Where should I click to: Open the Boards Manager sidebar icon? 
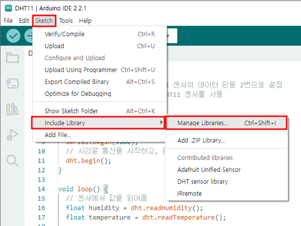(12, 83)
